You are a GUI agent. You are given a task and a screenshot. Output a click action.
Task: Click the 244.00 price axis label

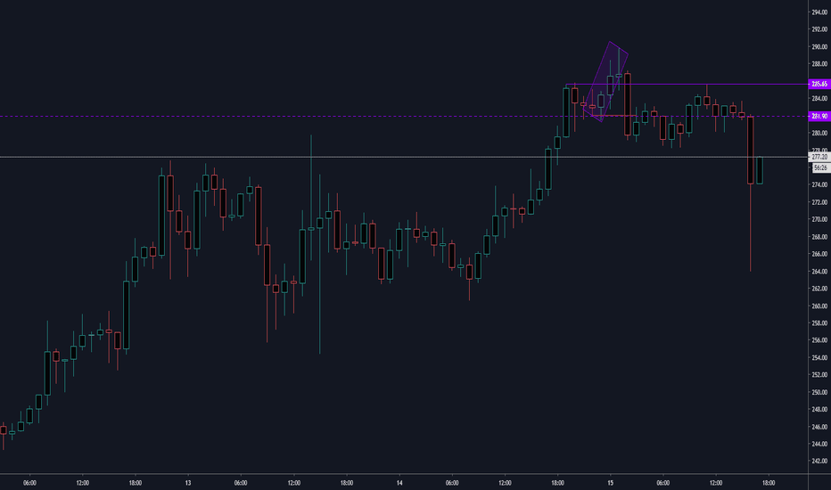819,445
